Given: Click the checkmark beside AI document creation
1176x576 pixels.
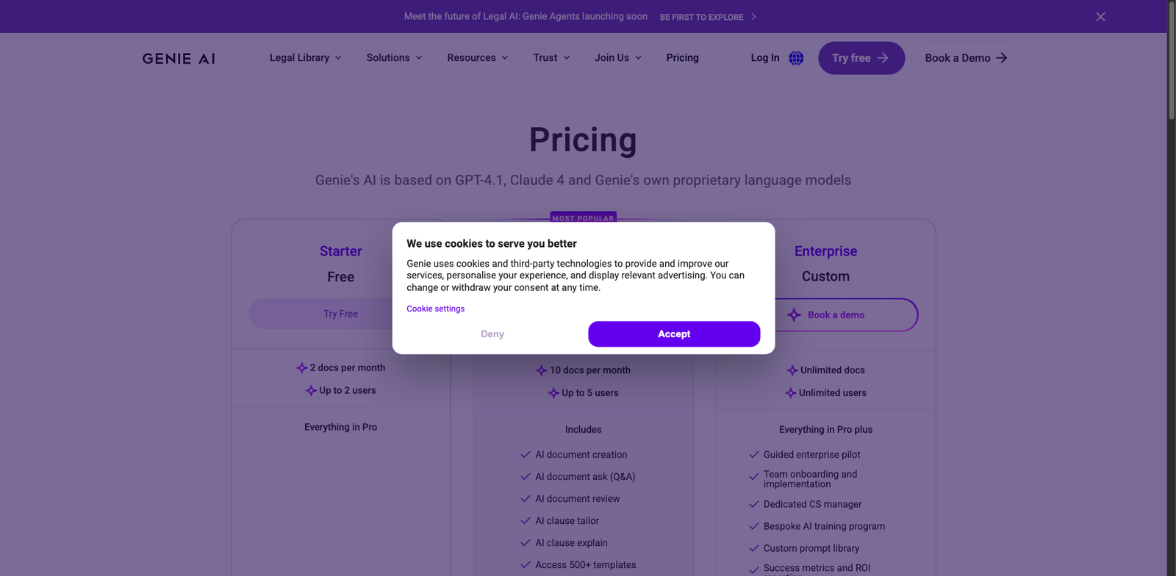Looking at the screenshot, I should [526, 454].
